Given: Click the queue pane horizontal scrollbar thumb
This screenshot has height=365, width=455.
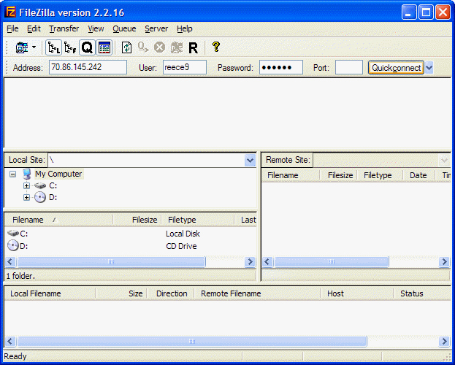Looking at the screenshot, I should click(x=192, y=341).
